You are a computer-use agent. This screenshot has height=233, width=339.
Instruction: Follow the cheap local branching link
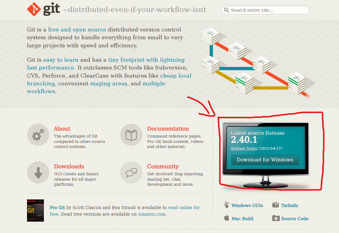(x=176, y=76)
